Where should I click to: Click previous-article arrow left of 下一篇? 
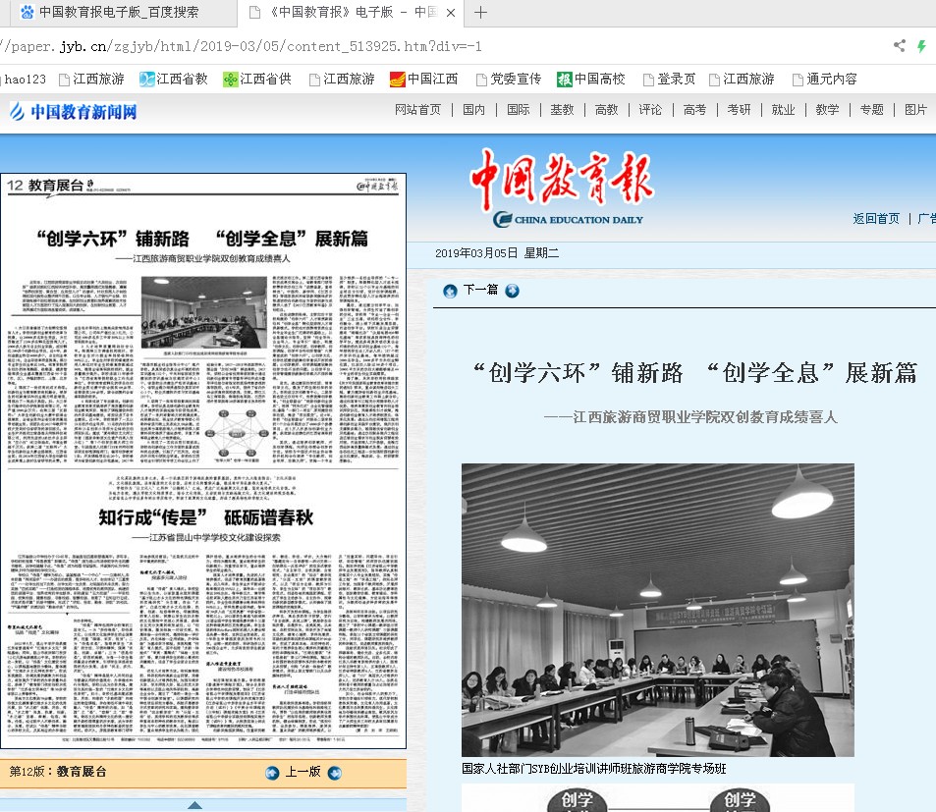tap(450, 291)
